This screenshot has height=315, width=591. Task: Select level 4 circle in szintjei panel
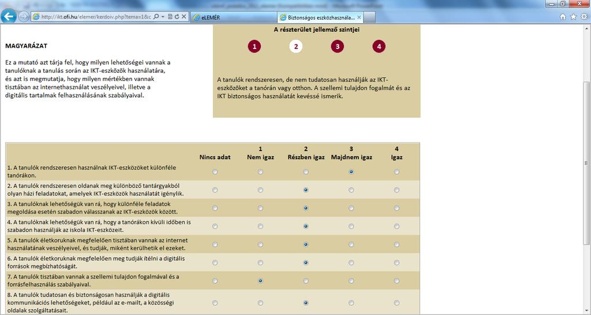click(379, 46)
